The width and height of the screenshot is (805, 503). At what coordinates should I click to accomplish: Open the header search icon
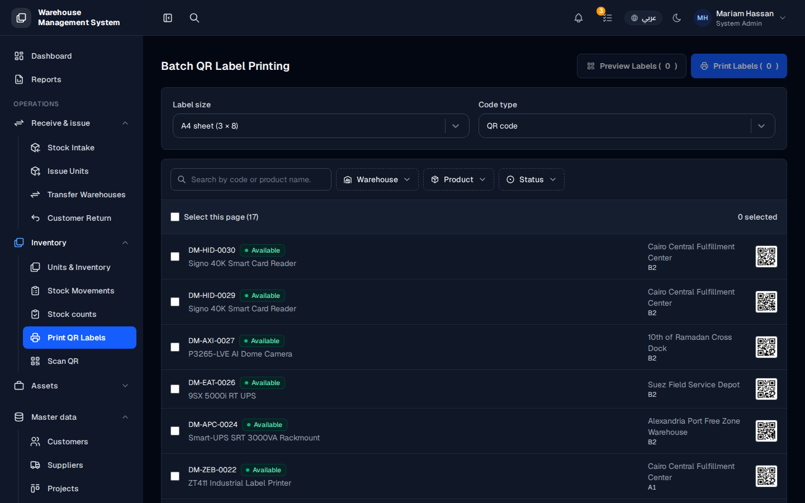coord(195,18)
